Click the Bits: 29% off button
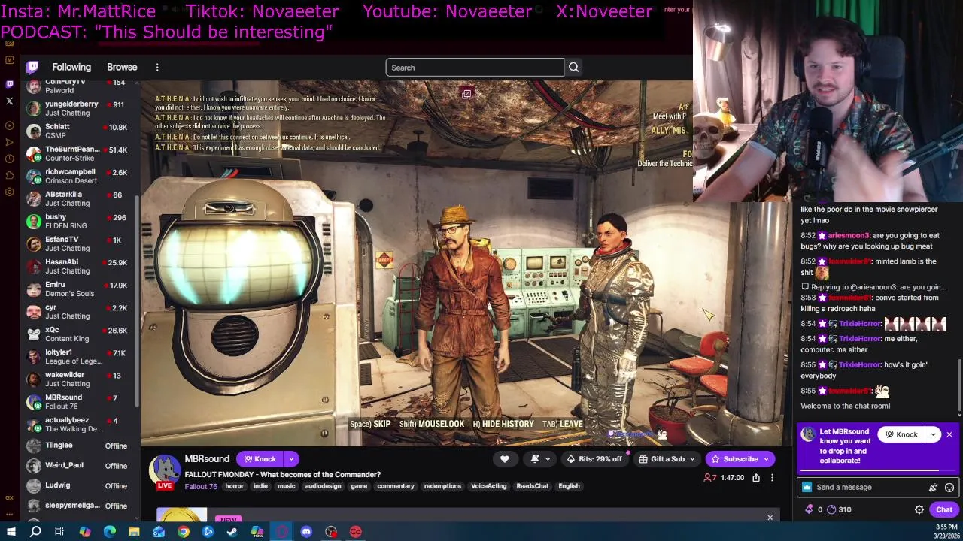963x541 pixels. pos(594,459)
